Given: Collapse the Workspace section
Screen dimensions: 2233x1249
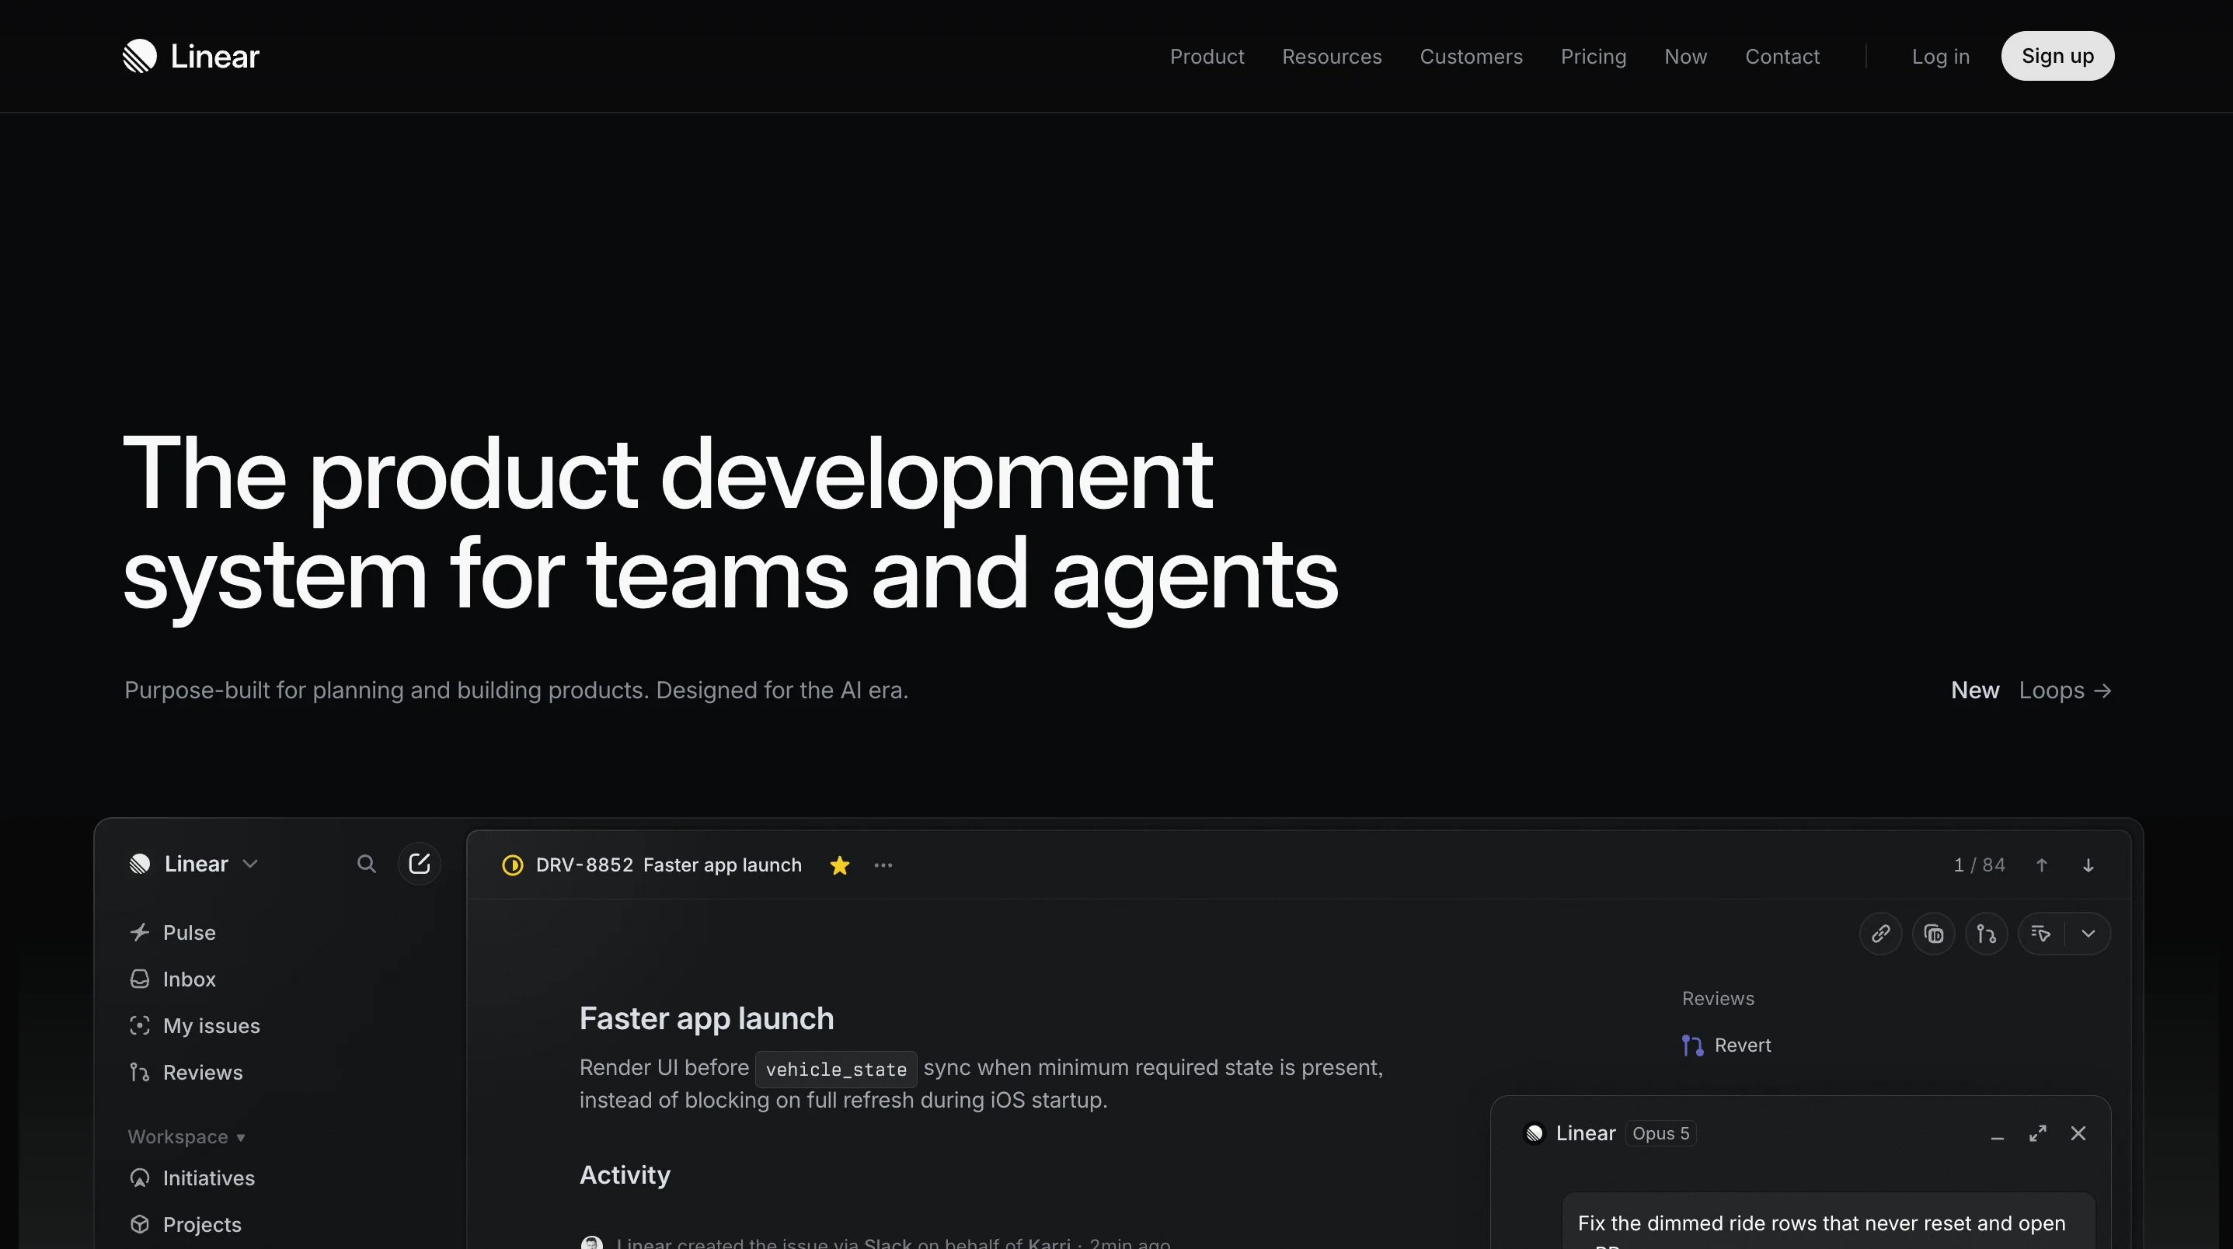Looking at the screenshot, I should (x=186, y=1136).
